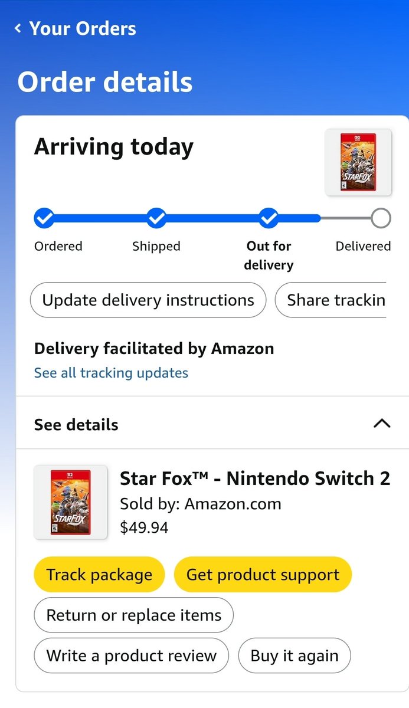Go back to Your Orders
The image size is (409, 708).
pos(83,28)
